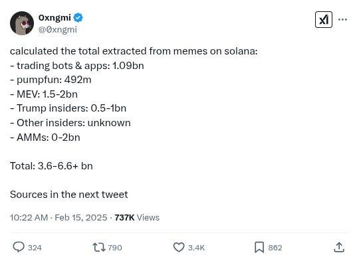Open the 10:22 AM timestamp link
The width and height of the screenshot is (357, 261).
point(29,218)
